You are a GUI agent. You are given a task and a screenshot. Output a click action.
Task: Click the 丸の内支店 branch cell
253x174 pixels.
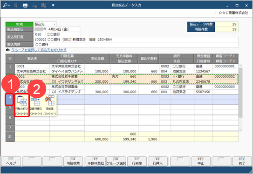click(x=182, y=81)
